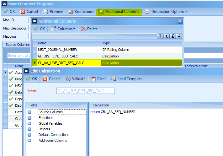The height and width of the screenshot is (156, 223).
Task: Sort by the Name column header
Action: tap(69, 43)
